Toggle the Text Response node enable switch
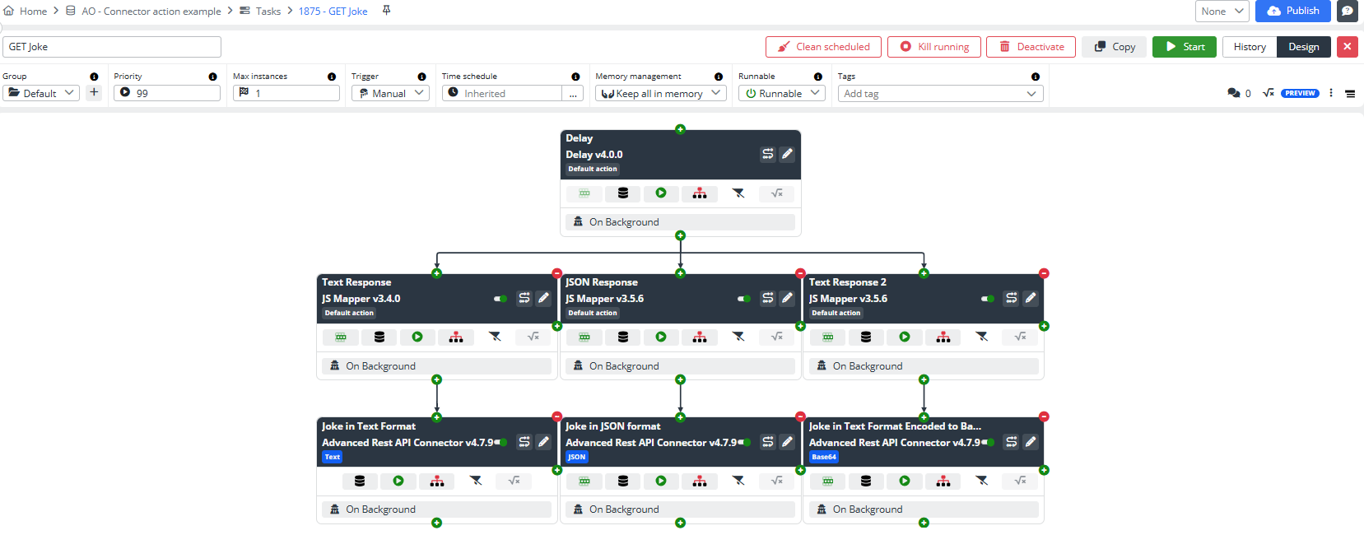The width and height of the screenshot is (1364, 535). pos(500,299)
